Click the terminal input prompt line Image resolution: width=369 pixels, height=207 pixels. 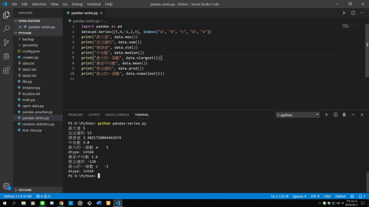(x=84, y=176)
